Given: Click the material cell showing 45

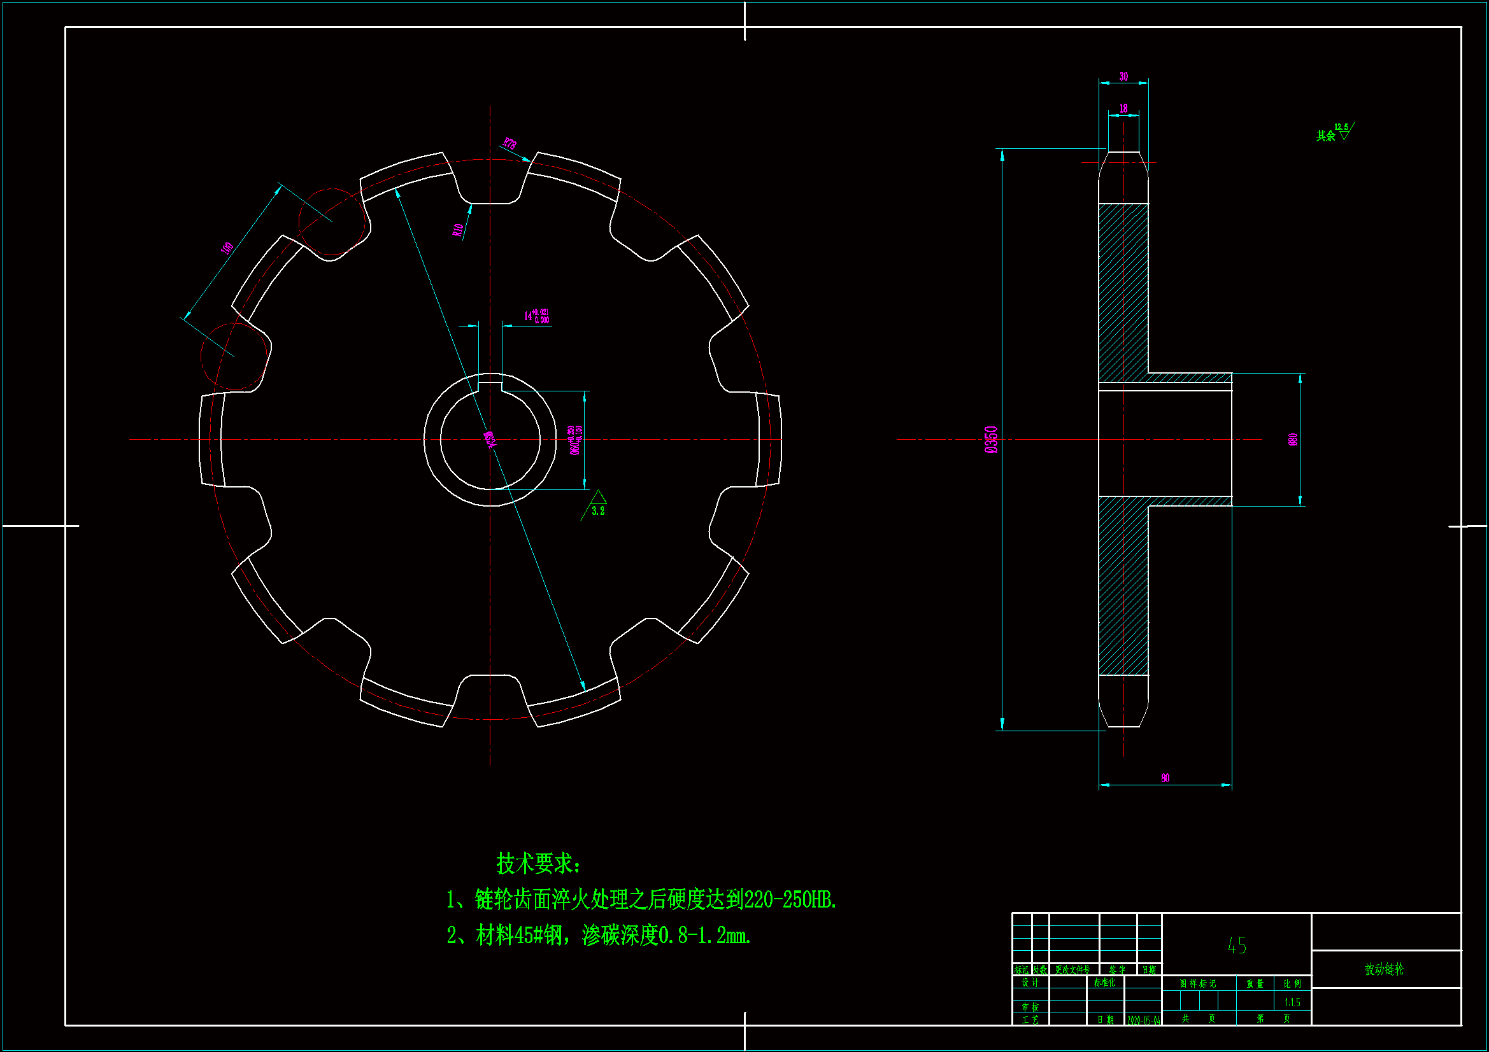Looking at the screenshot, I should (1236, 946).
